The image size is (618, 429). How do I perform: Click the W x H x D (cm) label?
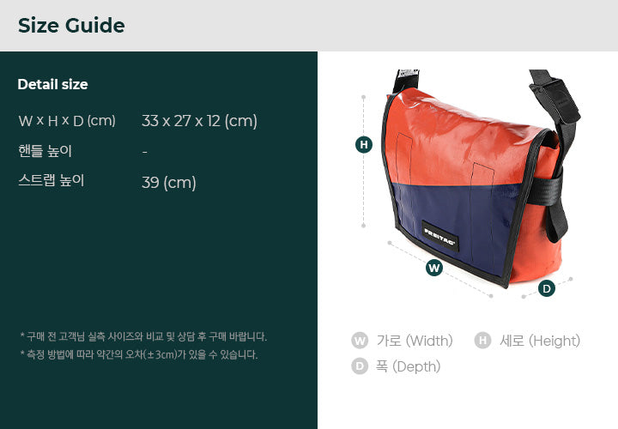[67, 121]
